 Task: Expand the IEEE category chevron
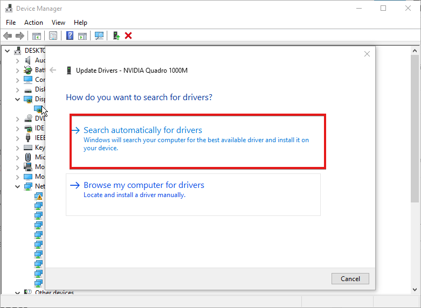(x=17, y=138)
